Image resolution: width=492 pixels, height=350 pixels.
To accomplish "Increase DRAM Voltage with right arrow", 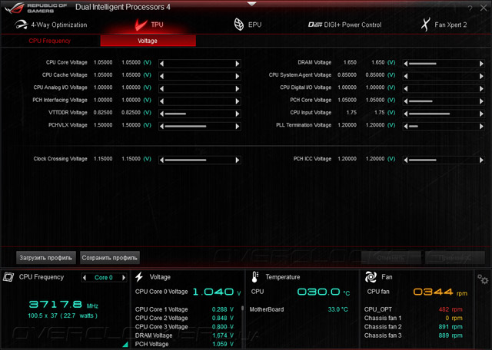I will pyautogui.click(x=482, y=64).
